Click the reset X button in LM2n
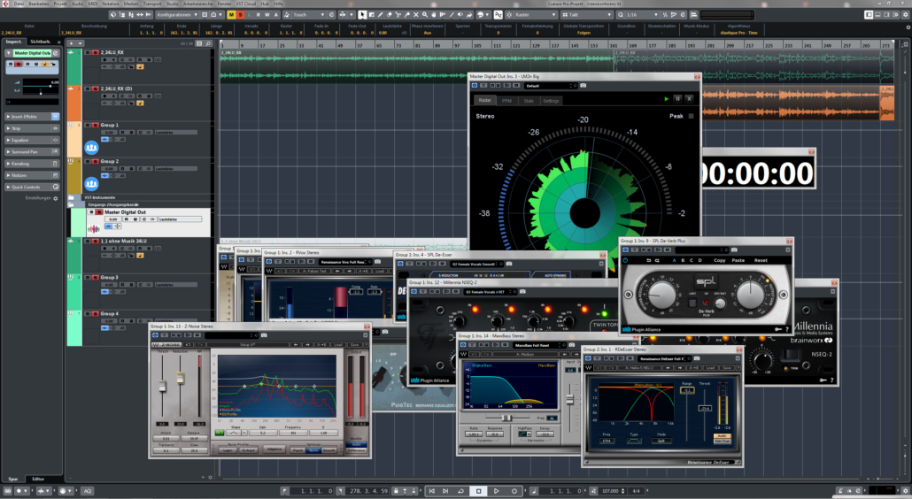 [x=689, y=99]
